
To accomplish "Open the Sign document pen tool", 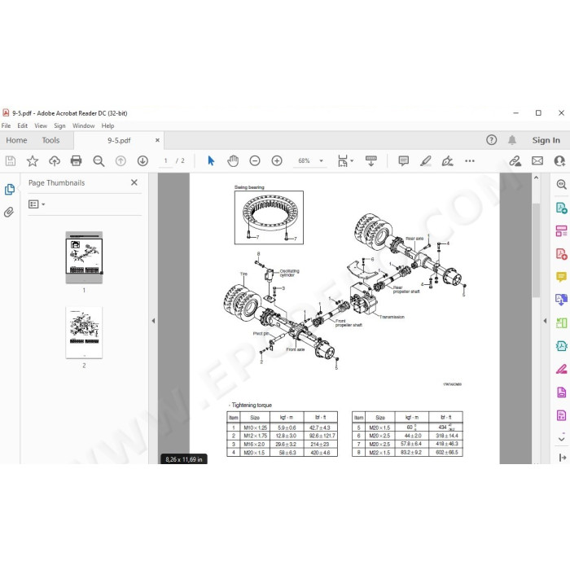I will coord(448,160).
